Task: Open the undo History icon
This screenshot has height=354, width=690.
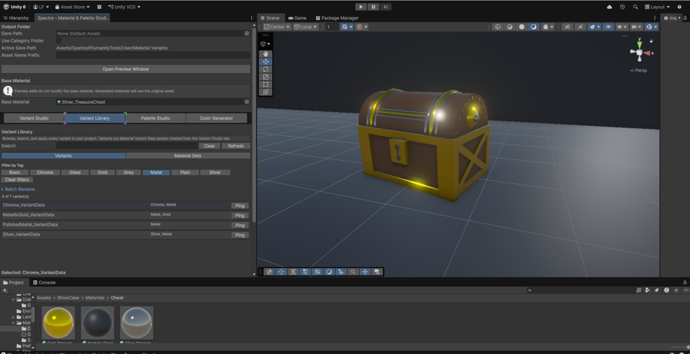Action: click(623, 7)
